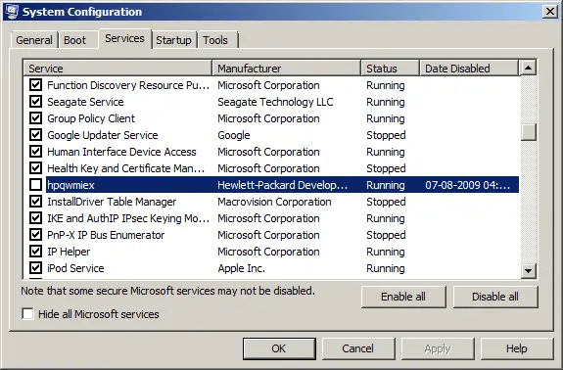Image resolution: width=563 pixels, height=370 pixels.
Task: Open the Boot tab
Action: 75,40
